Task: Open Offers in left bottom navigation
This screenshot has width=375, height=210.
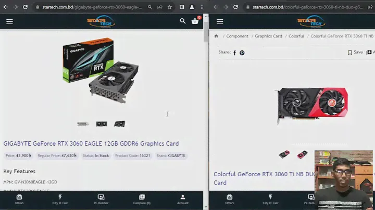Action: 19,200
